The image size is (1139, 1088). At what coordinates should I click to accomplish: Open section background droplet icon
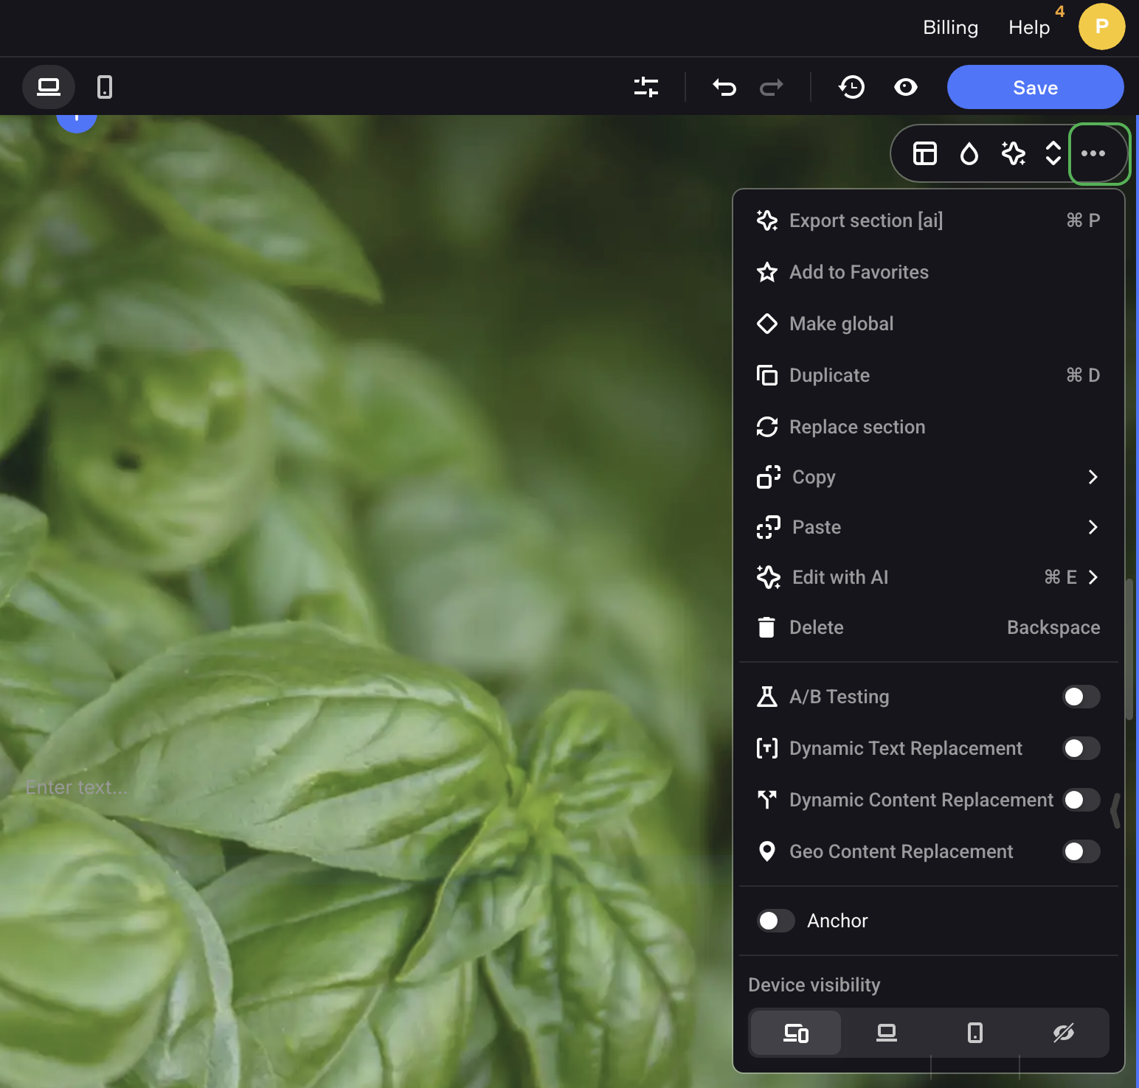click(x=969, y=153)
